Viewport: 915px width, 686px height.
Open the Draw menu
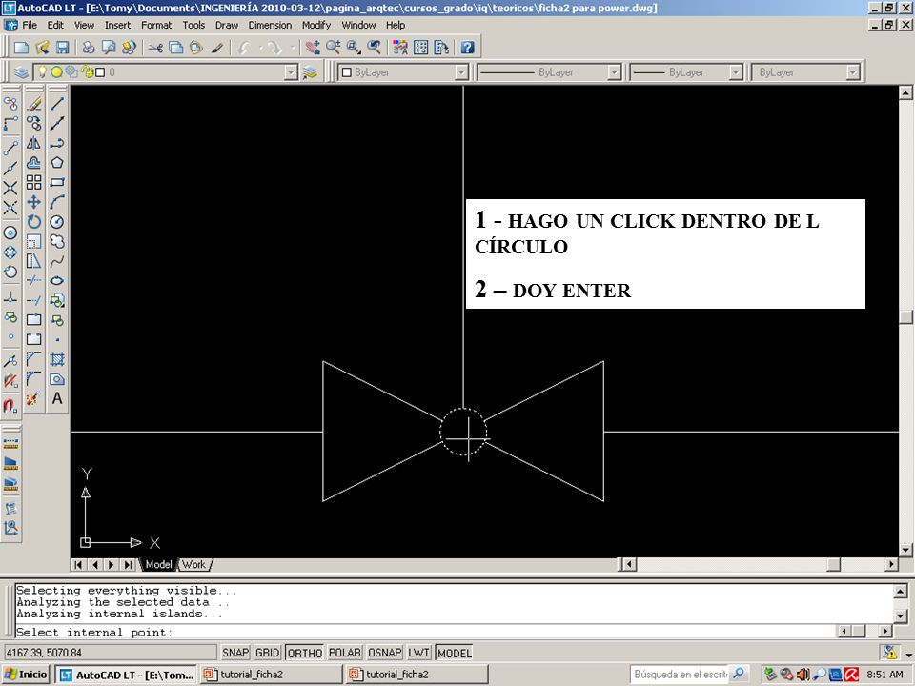227,25
